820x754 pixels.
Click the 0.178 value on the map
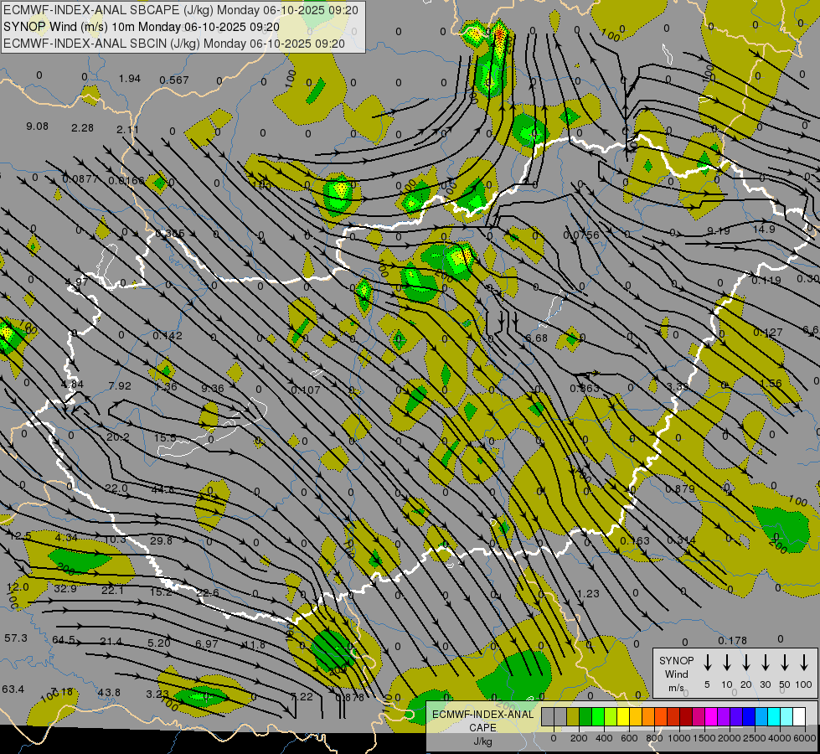(x=732, y=640)
